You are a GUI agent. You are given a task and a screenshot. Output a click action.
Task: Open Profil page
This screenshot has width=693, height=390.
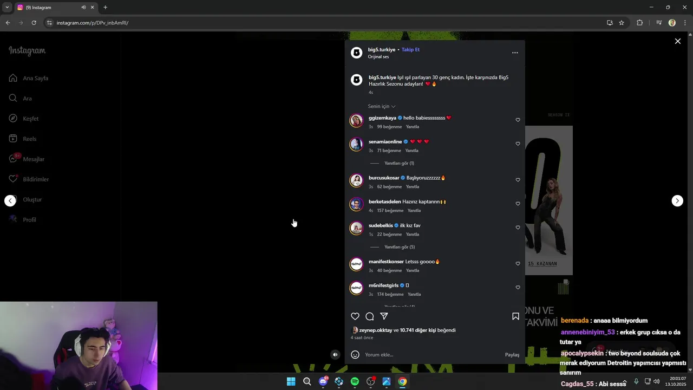pos(22,219)
